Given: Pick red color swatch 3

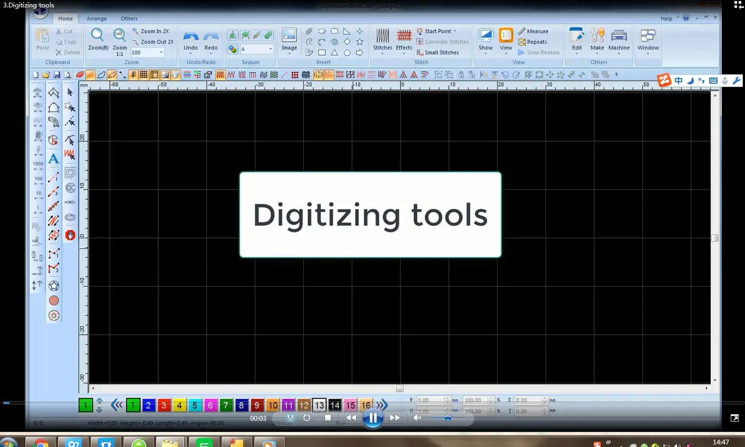Looking at the screenshot, I should [164, 405].
